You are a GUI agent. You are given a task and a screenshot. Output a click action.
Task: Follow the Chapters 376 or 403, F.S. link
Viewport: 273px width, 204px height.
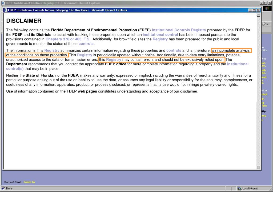[x=68, y=39]
